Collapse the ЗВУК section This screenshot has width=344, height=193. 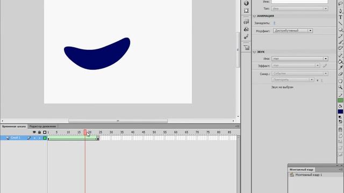pyautogui.click(x=254, y=52)
